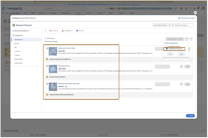Screen dimensions: 208x138
Task: Uncheck the Disqualified Products filter checkbox
Action: pyautogui.click(x=167, y=49)
